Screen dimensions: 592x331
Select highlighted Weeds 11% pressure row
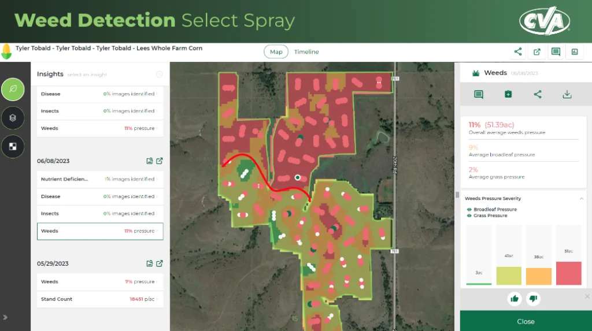100,231
